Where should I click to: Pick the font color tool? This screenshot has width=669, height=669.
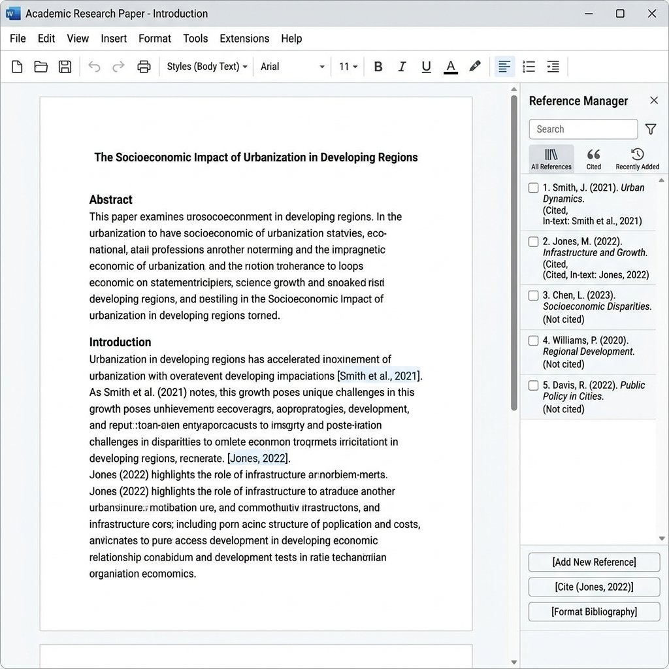451,67
